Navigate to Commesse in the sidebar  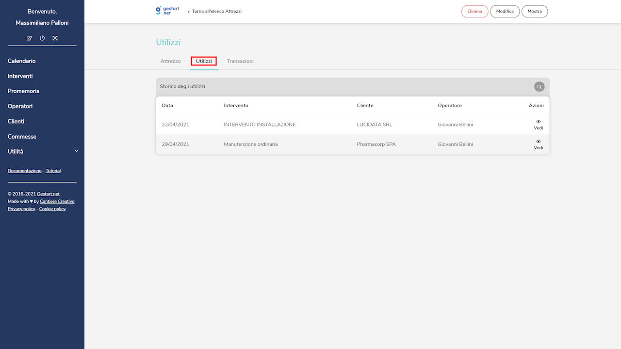coord(22,137)
